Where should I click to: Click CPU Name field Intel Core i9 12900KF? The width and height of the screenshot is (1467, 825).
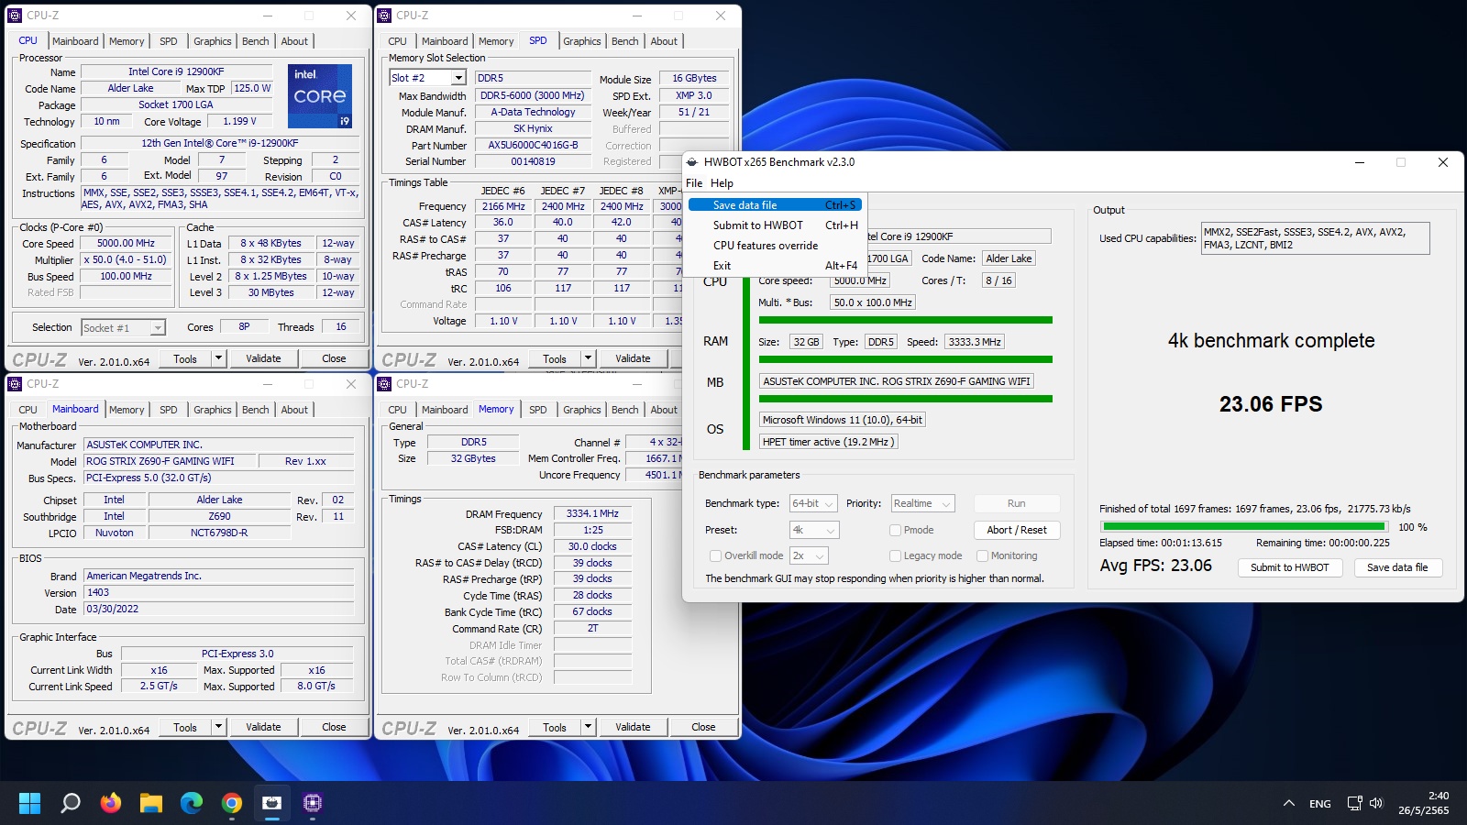(x=176, y=71)
